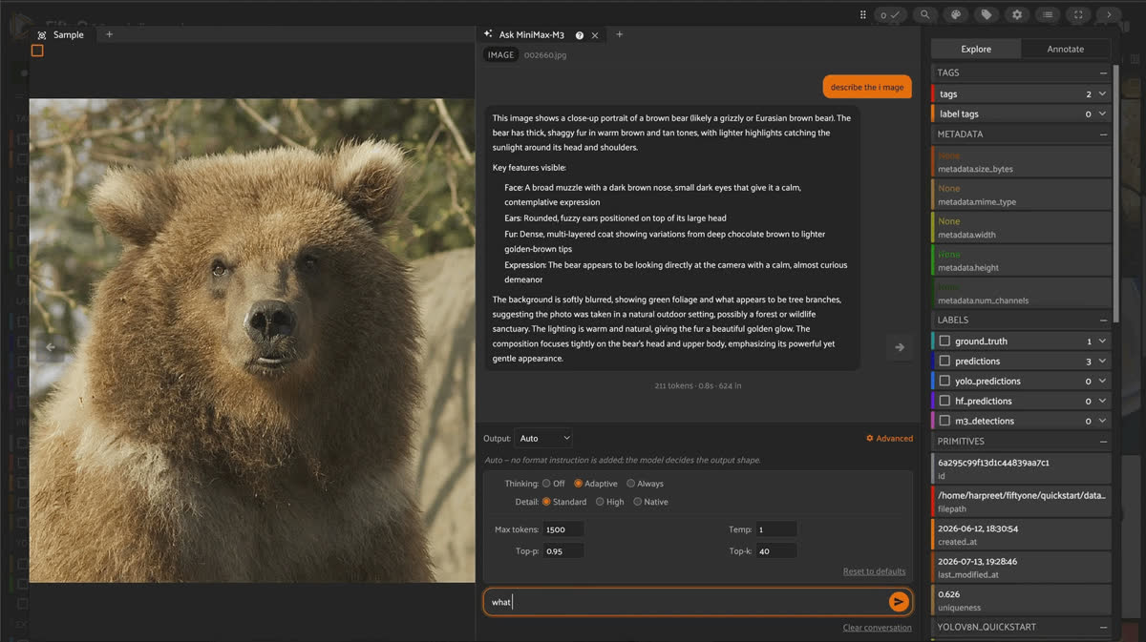The image size is (1146, 642).
Task: Select the Sample panel tab
Action: coord(61,35)
